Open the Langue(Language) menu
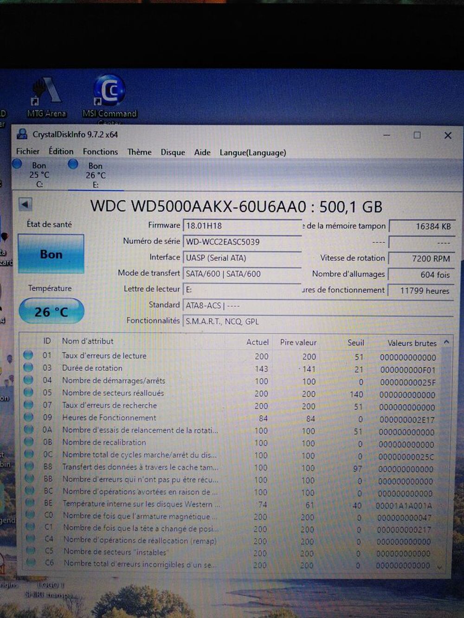The image size is (464, 618). click(x=253, y=153)
